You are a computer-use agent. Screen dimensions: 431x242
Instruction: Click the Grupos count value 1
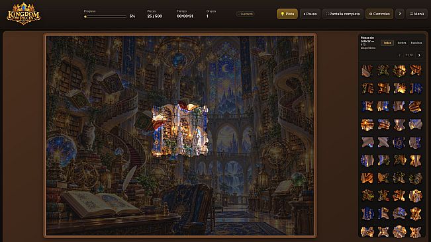click(x=207, y=16)
